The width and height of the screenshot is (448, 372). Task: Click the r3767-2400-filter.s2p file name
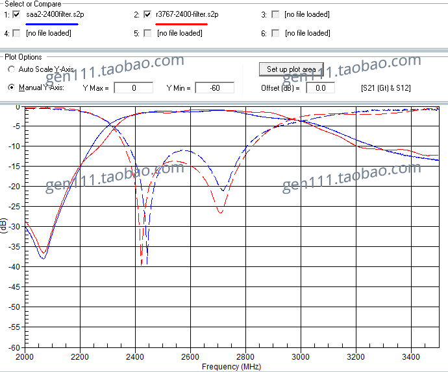pos(187,14)
